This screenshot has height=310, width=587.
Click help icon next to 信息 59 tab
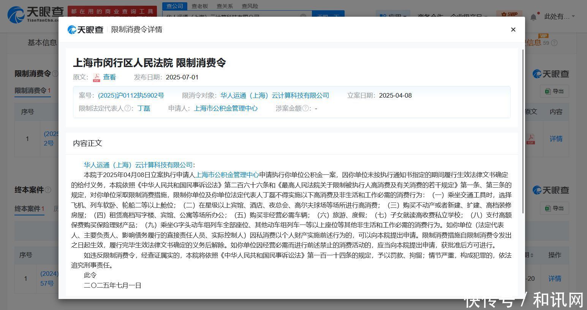coord(554,43)
